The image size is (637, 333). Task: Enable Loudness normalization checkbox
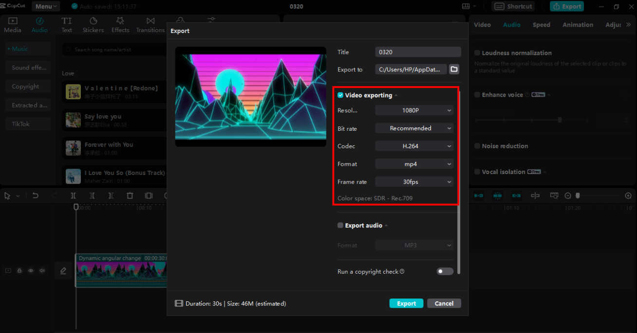(x=477, y=53)
